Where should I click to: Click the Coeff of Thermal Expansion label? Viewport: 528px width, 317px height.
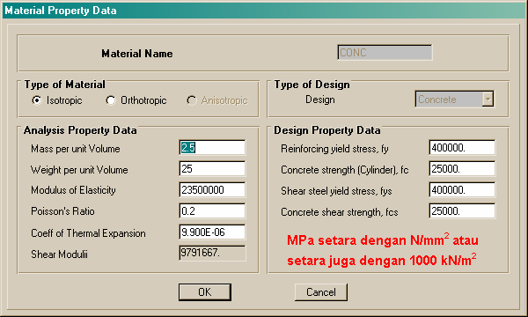tap(88, 233)
